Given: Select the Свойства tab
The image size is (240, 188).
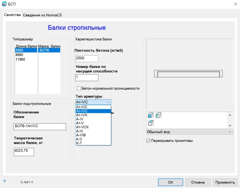Looking at the screenshot, I should [x=12, y=15].
